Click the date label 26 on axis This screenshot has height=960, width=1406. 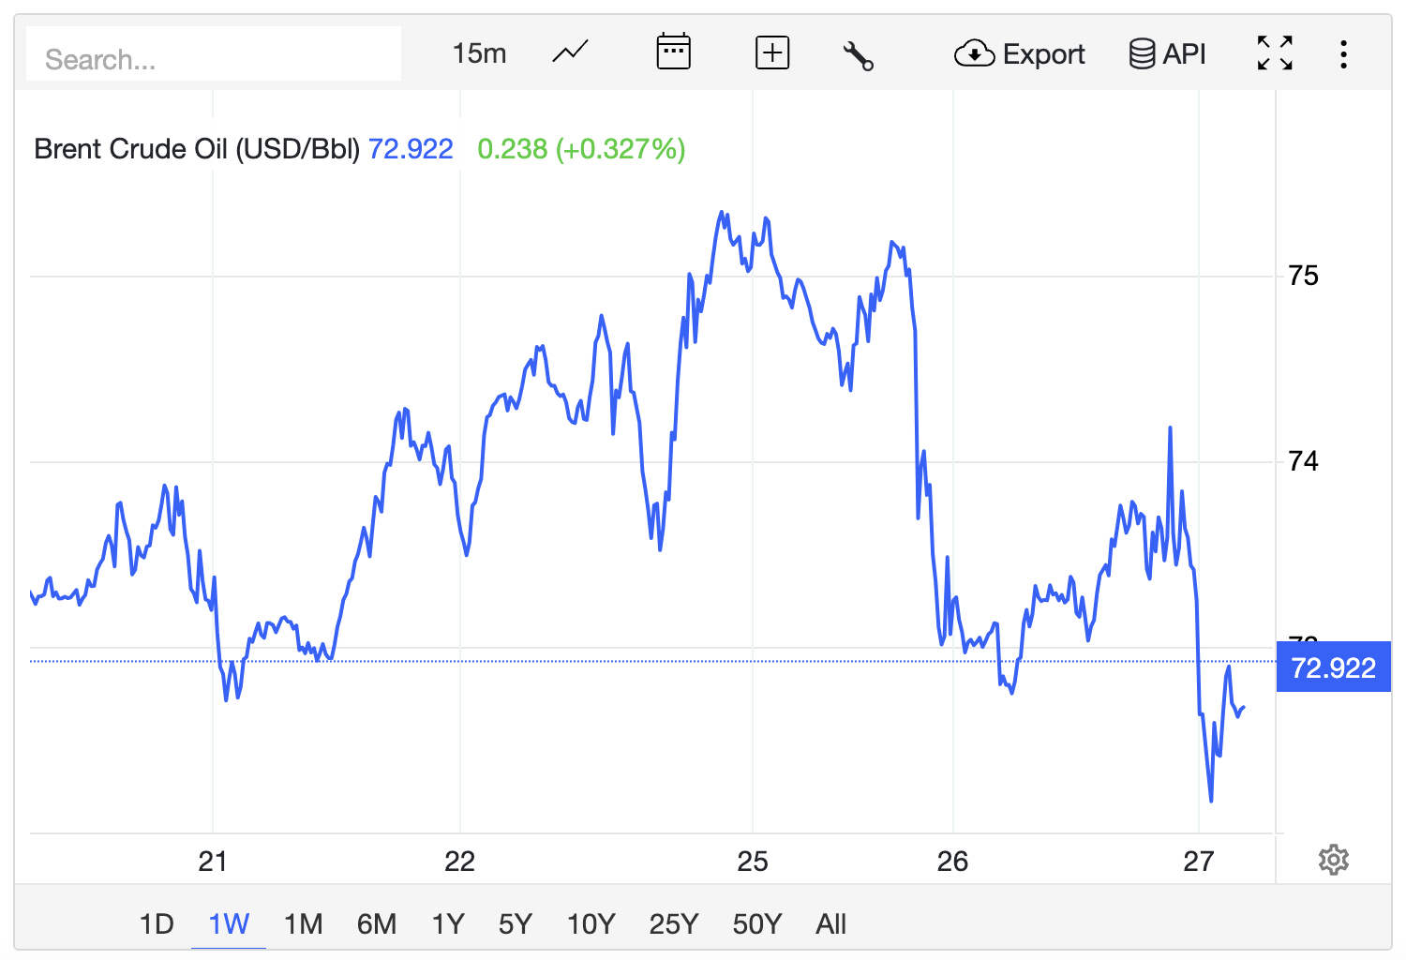[952, 862]
